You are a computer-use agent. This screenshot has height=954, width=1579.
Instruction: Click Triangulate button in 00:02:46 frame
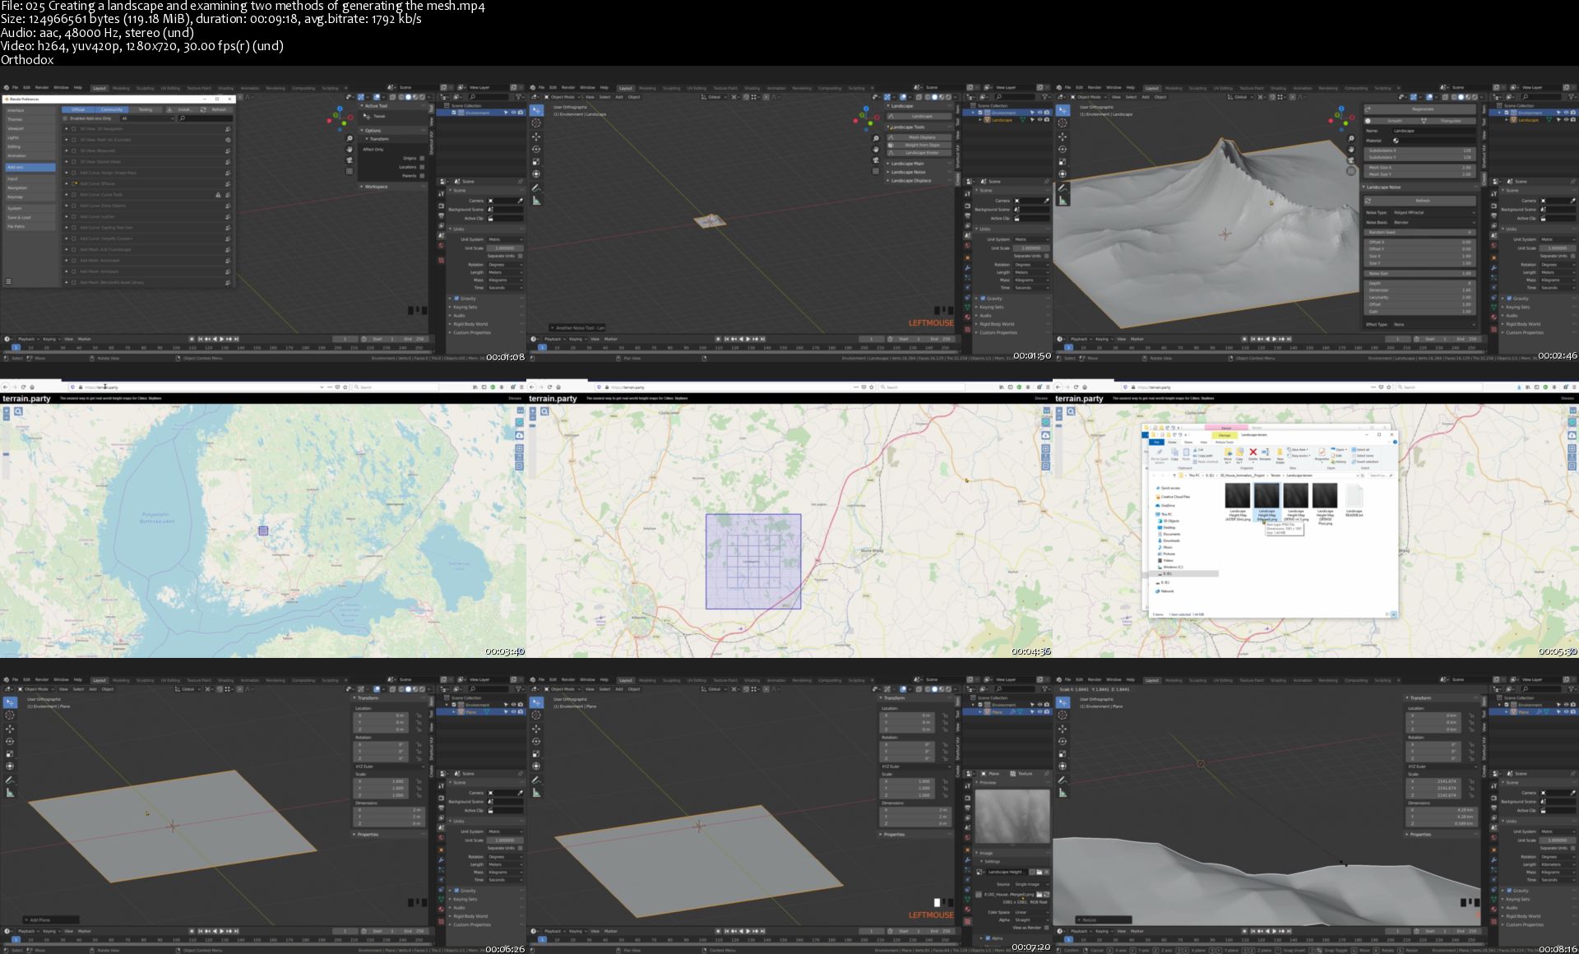click(1447, 121)
